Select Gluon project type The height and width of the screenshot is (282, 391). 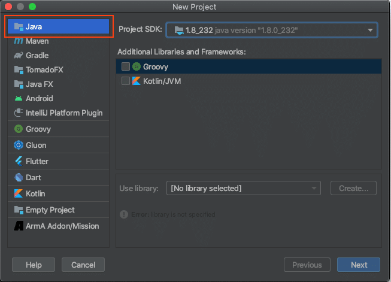[x=58, y=145]
